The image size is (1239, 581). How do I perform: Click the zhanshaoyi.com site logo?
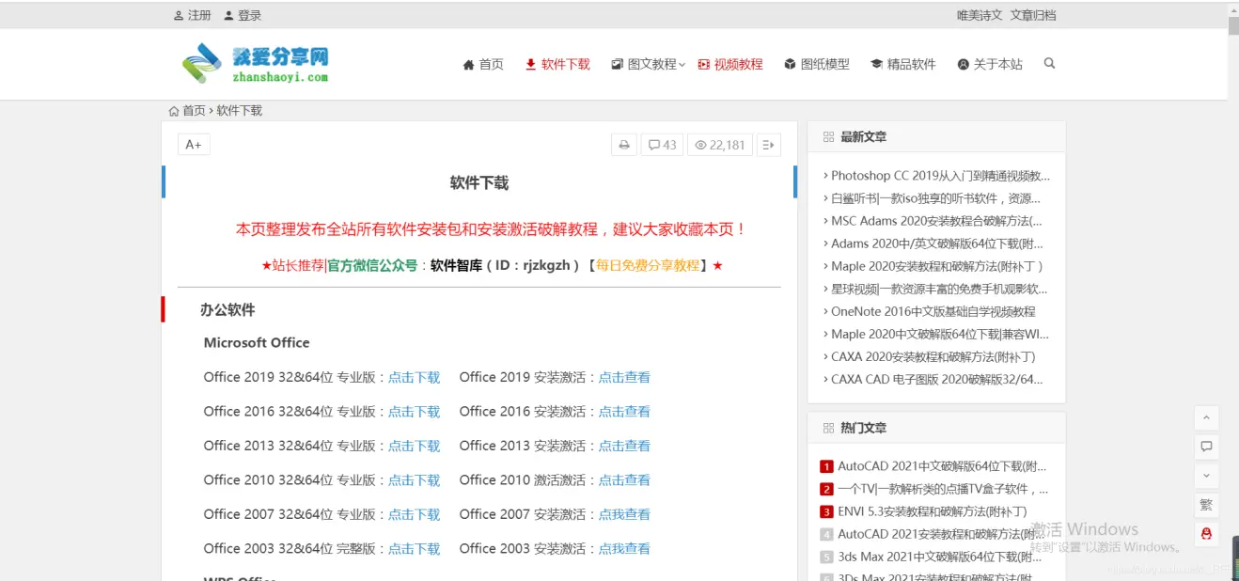pyautogui.click(x=256, y=64)
